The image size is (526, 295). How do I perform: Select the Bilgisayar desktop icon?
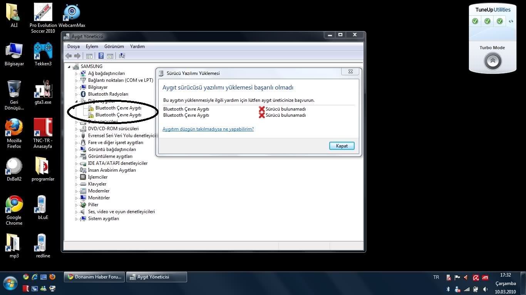(x=14, y=55)
